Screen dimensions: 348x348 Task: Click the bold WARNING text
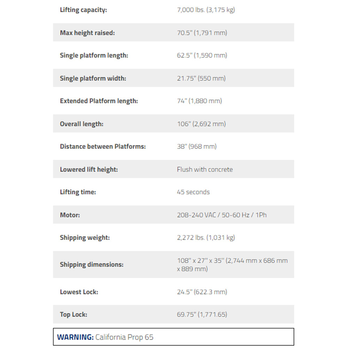tap(76, 337)
